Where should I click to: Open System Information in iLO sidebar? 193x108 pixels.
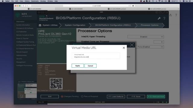23,25
